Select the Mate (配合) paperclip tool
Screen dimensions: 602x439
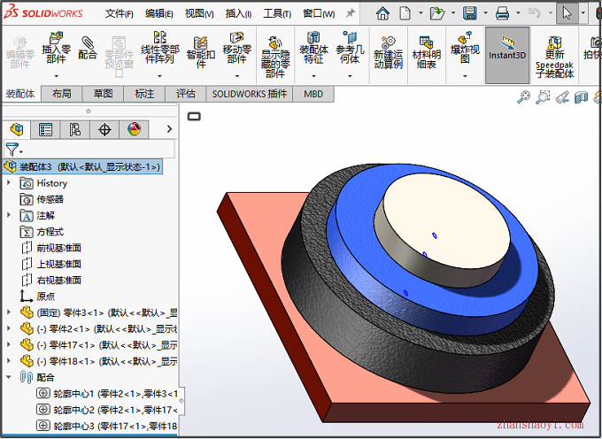[x=88, y=48]
